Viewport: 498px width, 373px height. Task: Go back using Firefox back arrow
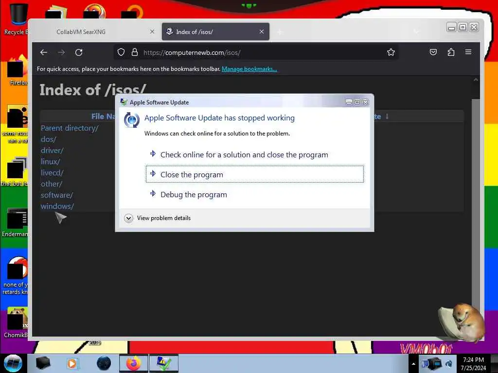(x=44, y=52)
